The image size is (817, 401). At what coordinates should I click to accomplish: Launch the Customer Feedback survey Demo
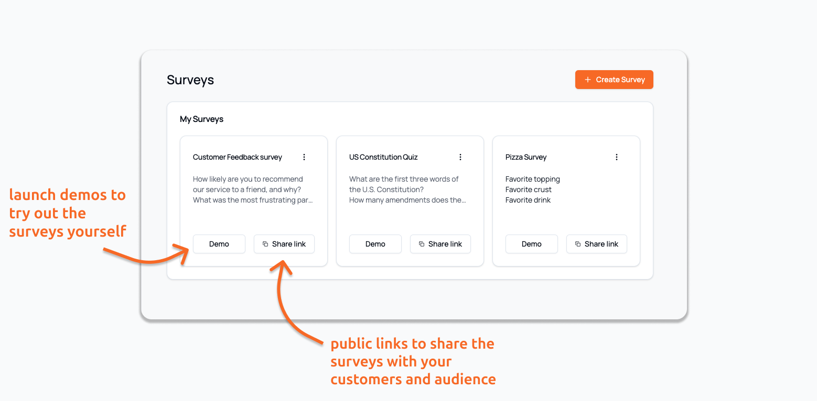[219, 244]
